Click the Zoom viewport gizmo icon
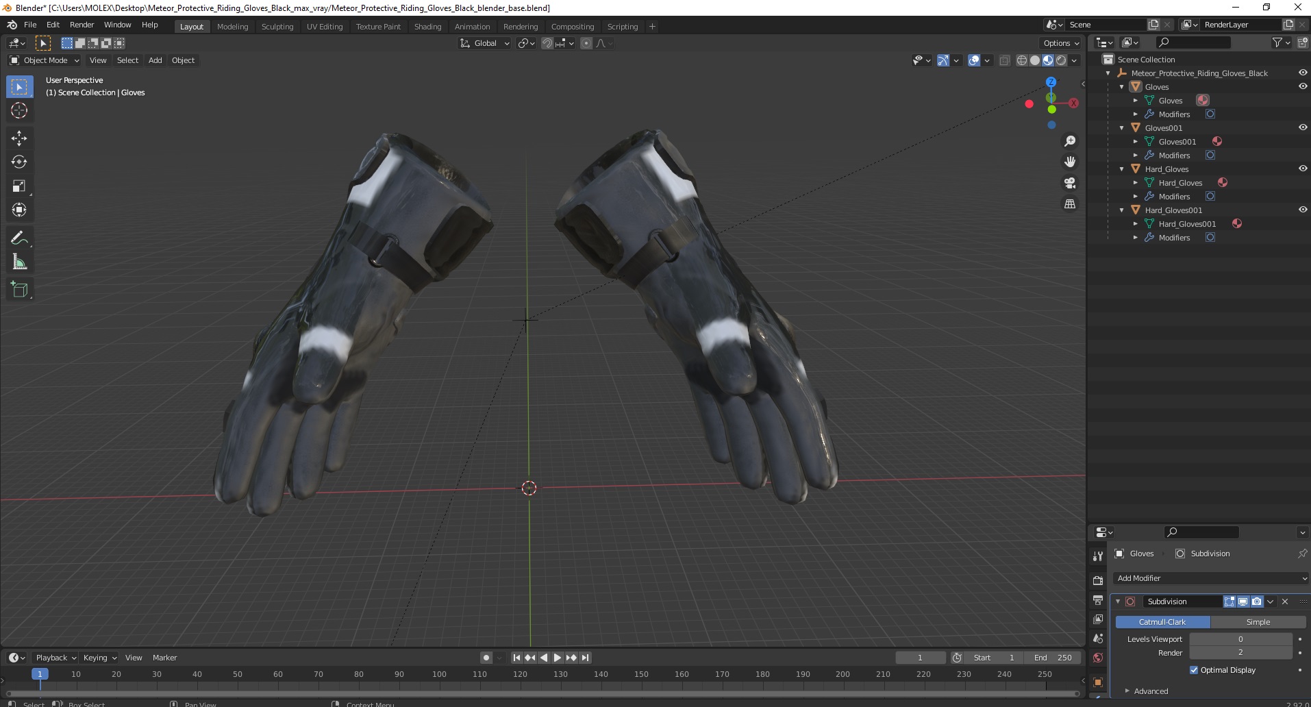 [1069, 141]
